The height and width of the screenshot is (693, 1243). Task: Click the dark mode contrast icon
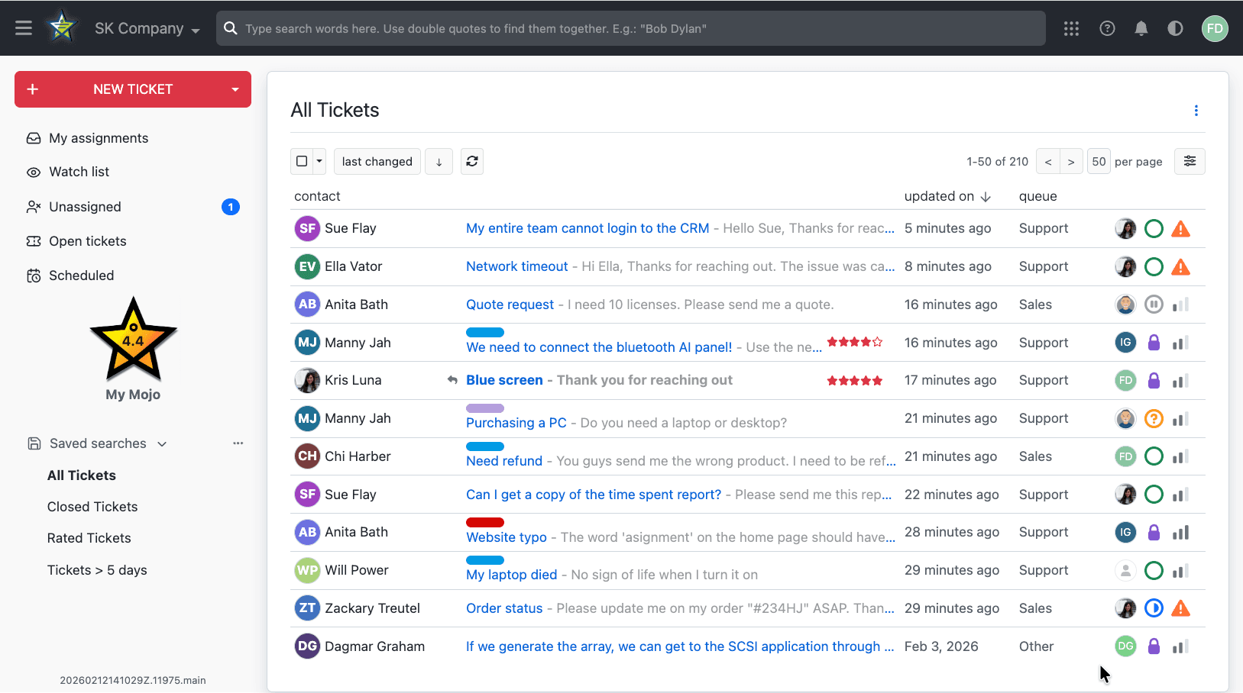tap(1176, 28)
